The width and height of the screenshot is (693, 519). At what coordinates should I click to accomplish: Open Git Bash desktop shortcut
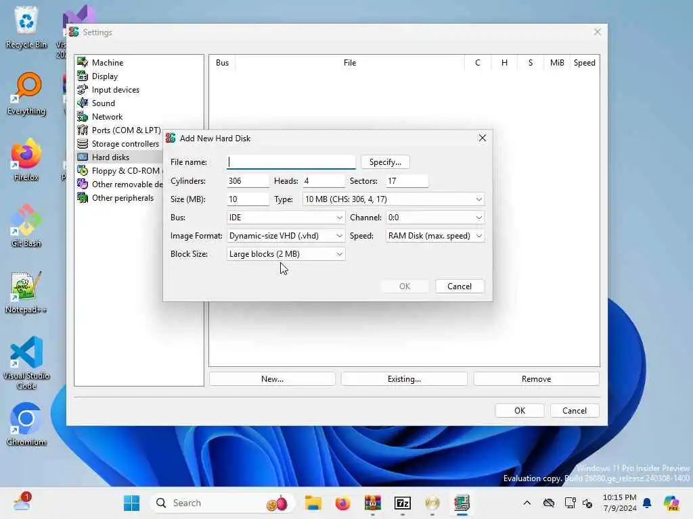26,226
